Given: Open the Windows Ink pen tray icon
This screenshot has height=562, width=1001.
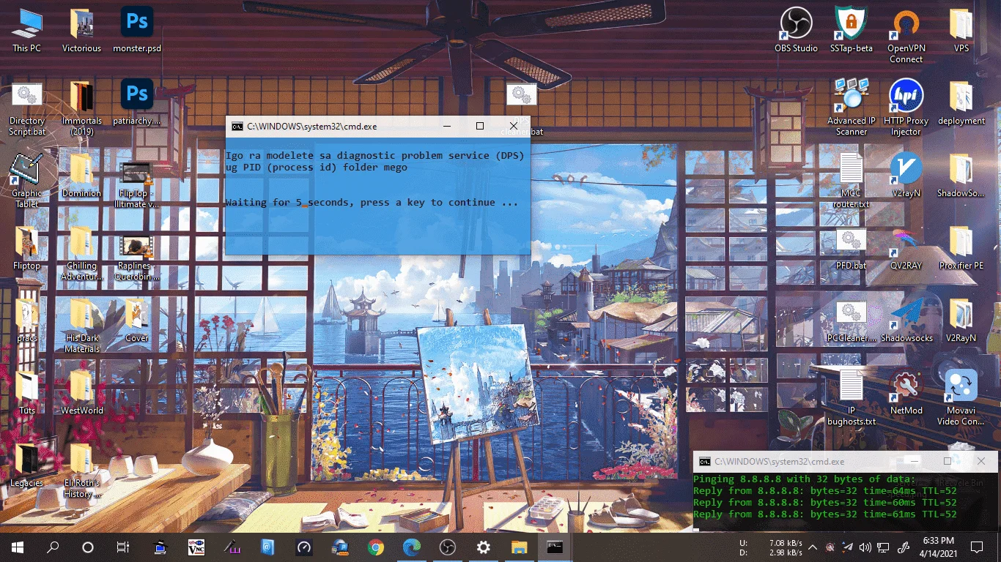Looking at the screenshot, I should point(904,547).
